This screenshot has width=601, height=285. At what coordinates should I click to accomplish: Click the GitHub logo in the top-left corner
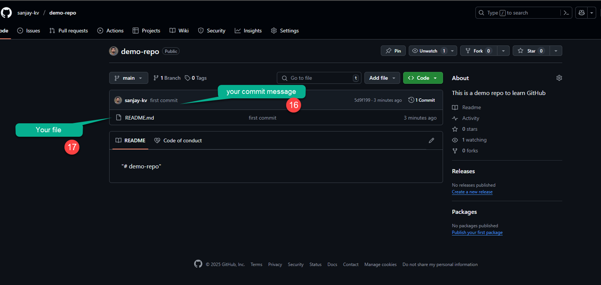pyautogui.click(x=6, y=12)
